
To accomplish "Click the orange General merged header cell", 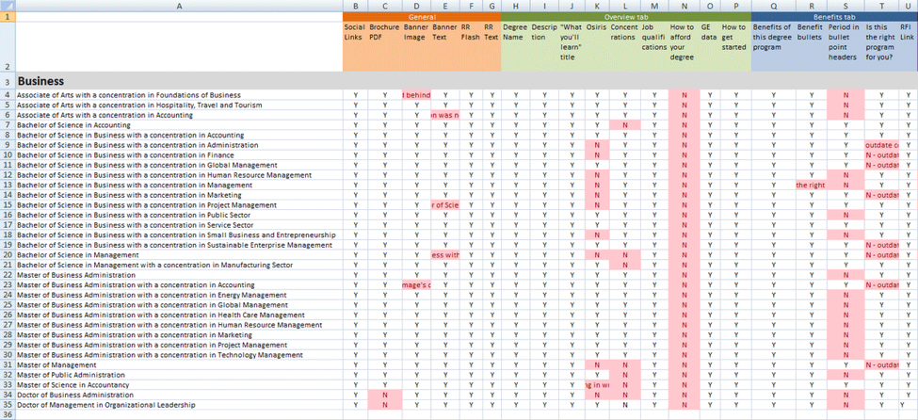I will [x=422, y=17].
